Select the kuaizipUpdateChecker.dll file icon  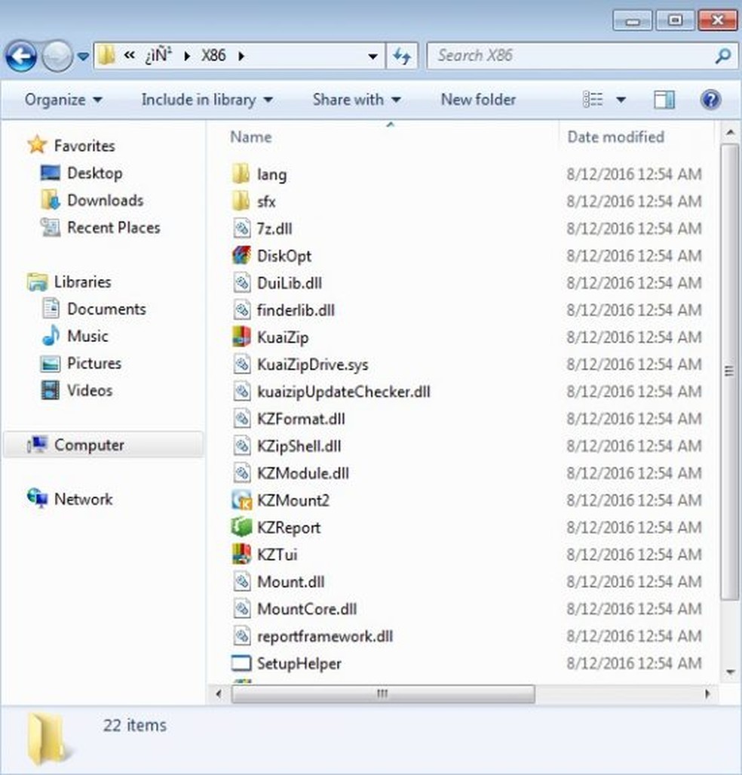click(241, 392)
